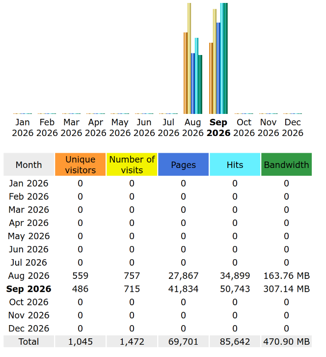This screenshot has width=326, height=357.
Task: Click the blue Pages column header
Action: coord(183,165)
